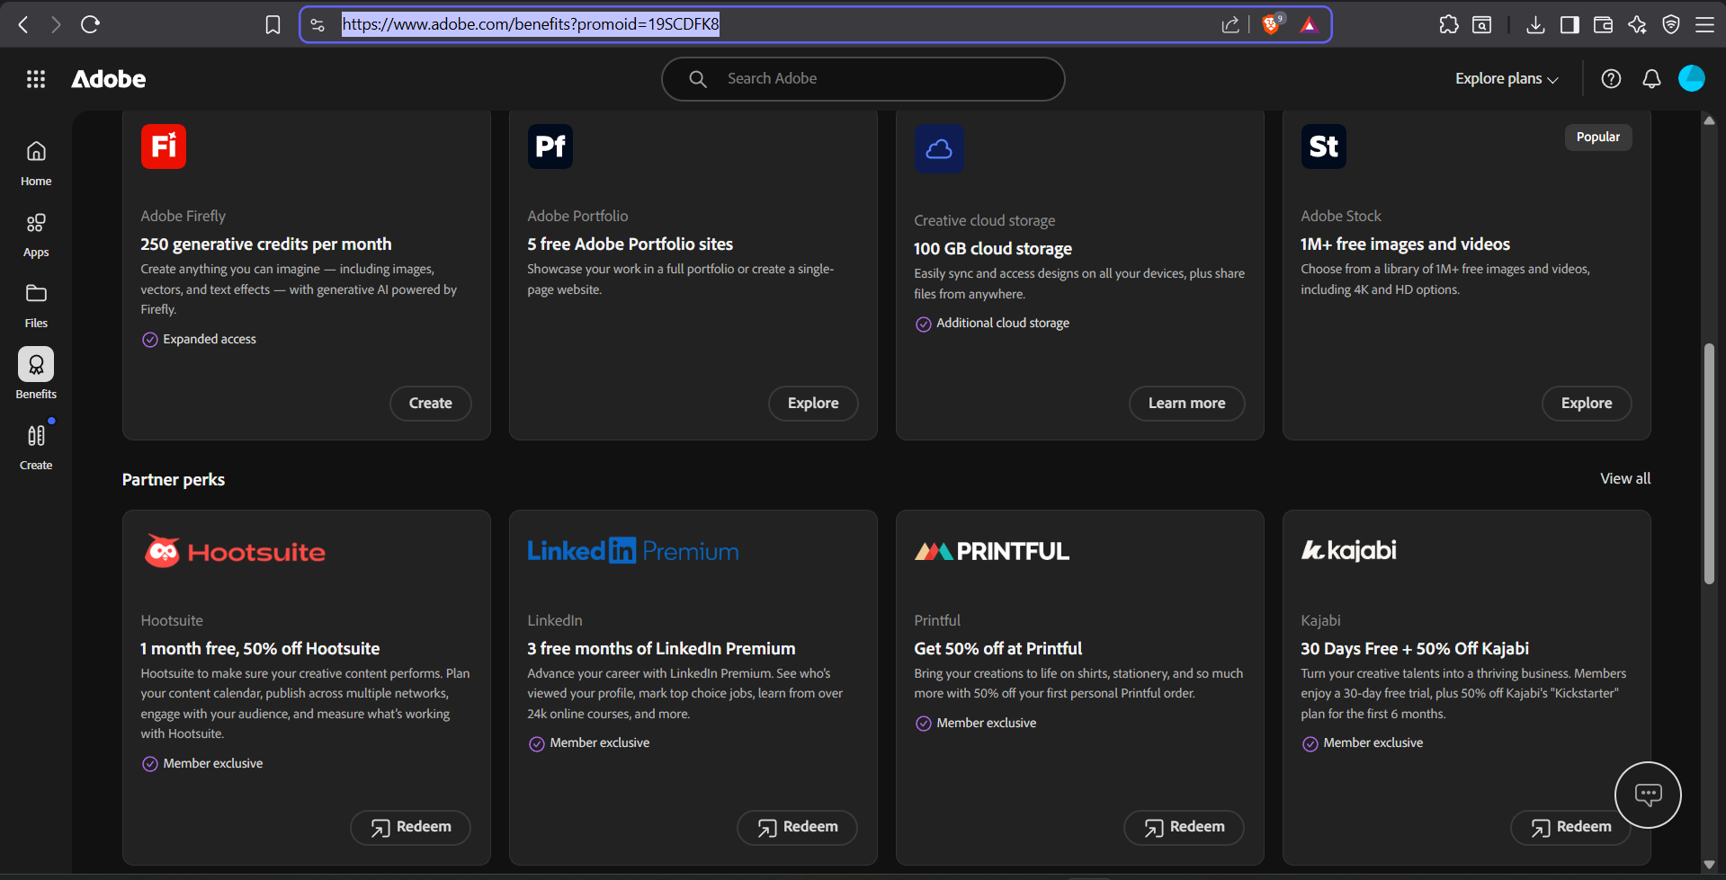
Task: Click the scrollbar down arrow
Action: tap(1709, 865)
